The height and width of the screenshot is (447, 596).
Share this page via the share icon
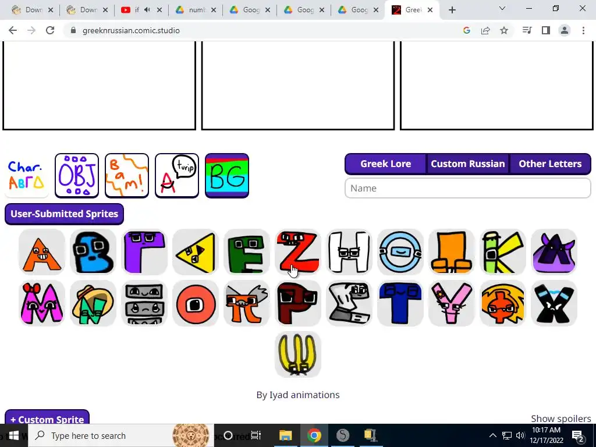tap(485, 30)
